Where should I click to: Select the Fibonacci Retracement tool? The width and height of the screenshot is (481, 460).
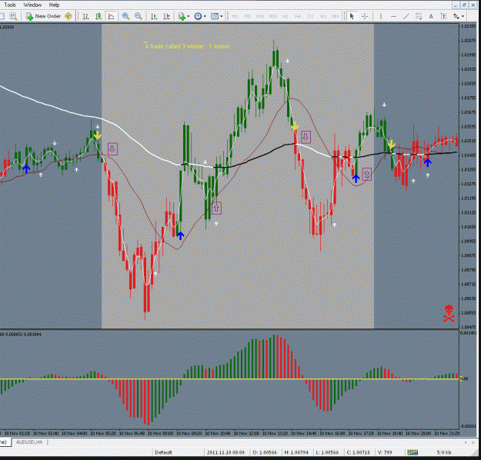point(419,16)
